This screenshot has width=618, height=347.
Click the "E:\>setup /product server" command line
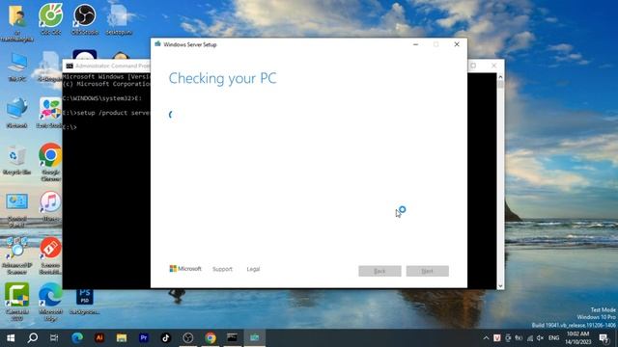click(106, 113)
